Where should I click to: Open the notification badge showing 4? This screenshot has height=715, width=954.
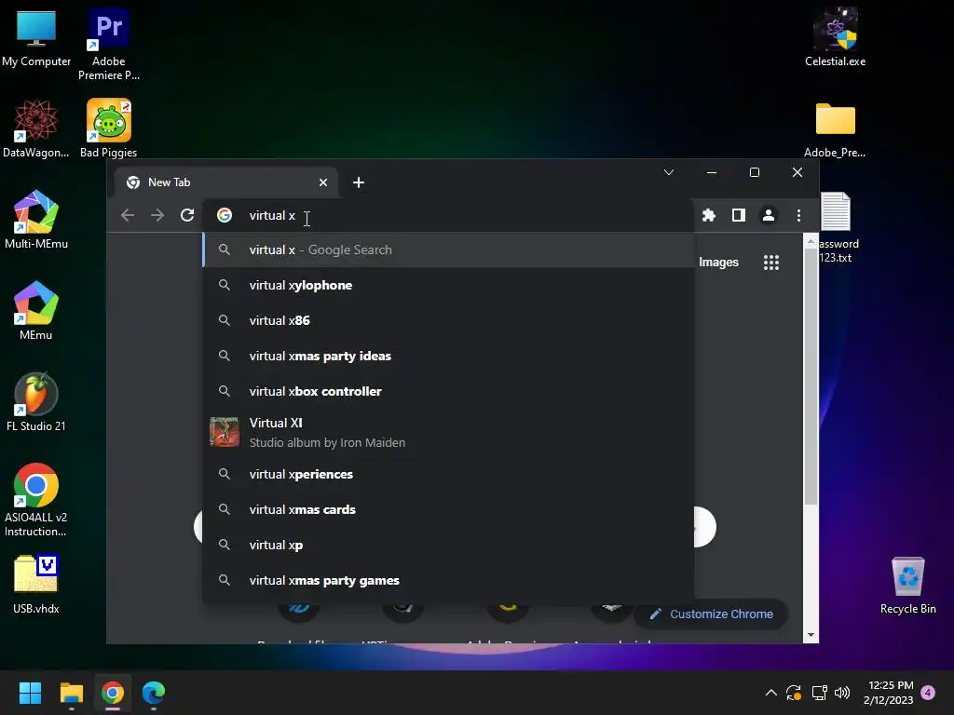pos(928,693)
